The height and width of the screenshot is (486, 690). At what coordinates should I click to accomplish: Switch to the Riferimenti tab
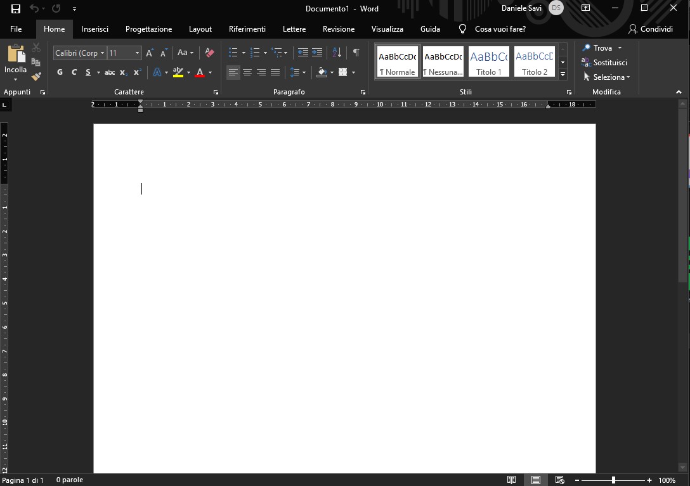tap(247, 29)
